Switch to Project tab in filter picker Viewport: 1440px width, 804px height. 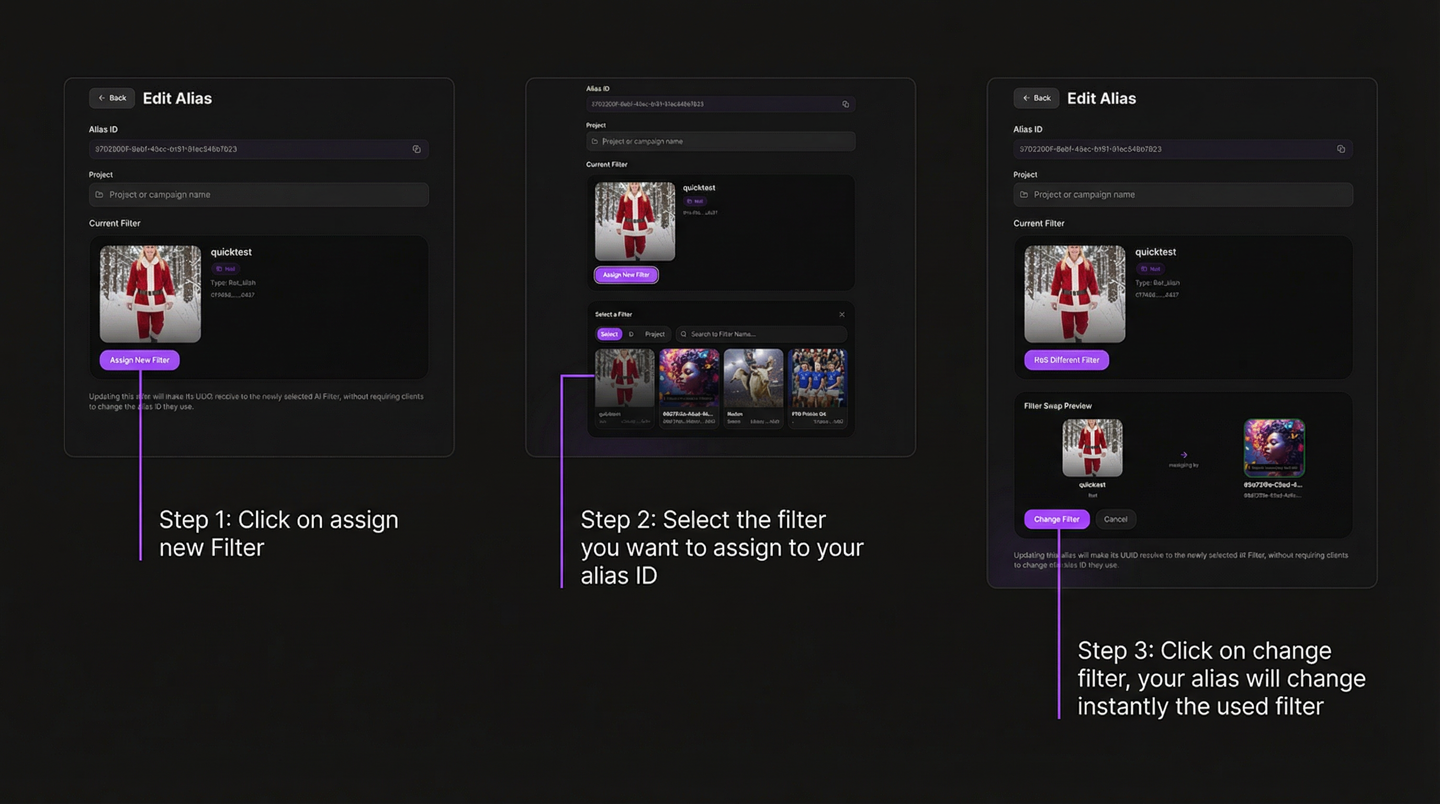tap(655, 334)
